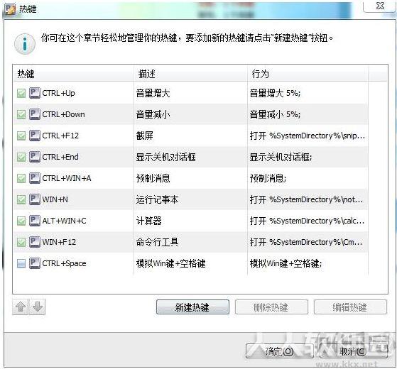The image size is (397, 369).
Task: Sort by the 描述 column header
Action: pos(190,74)
